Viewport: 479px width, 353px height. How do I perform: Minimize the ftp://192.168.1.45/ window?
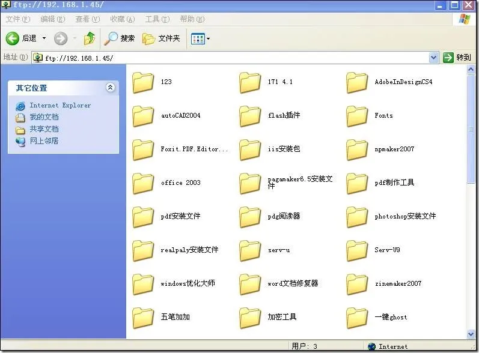tap(440, 5)
